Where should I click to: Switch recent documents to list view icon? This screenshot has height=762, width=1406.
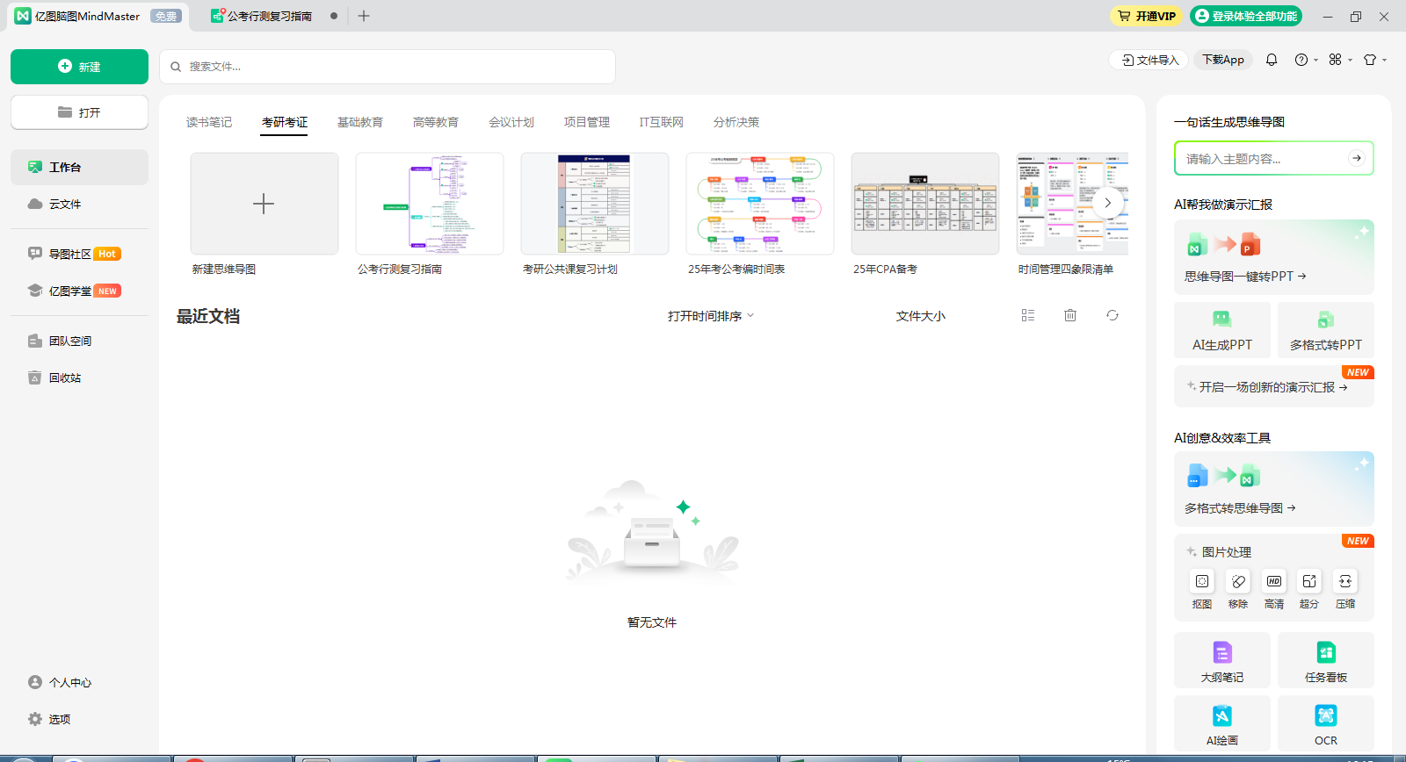(1028, 315)
